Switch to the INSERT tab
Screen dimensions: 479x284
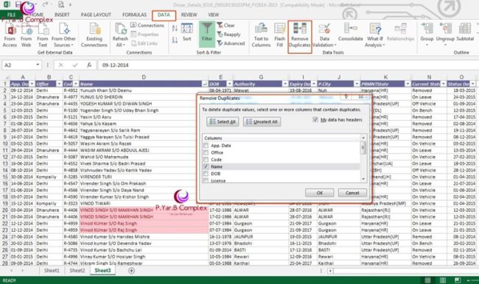pyautogui.click(x=62, y=15)
